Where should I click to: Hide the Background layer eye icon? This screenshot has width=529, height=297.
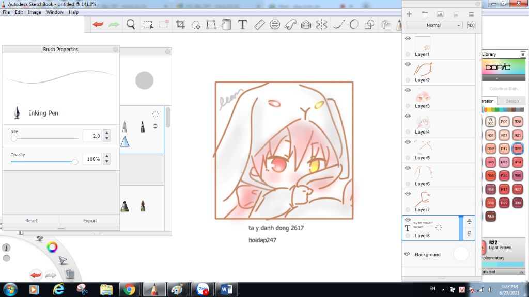pyautogui.click(x=407, y=254)
